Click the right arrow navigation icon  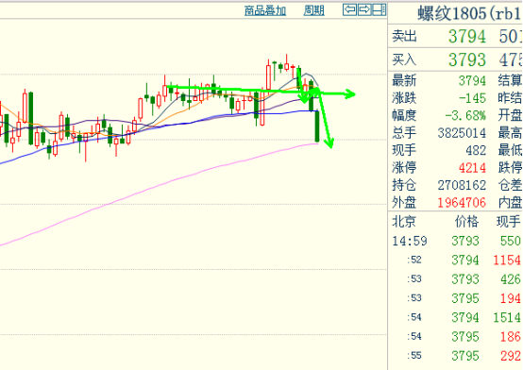click(364, 9)
